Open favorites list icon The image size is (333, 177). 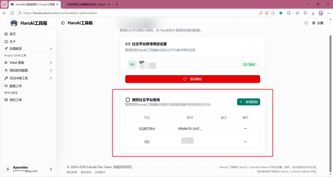(x=298, y=13)
